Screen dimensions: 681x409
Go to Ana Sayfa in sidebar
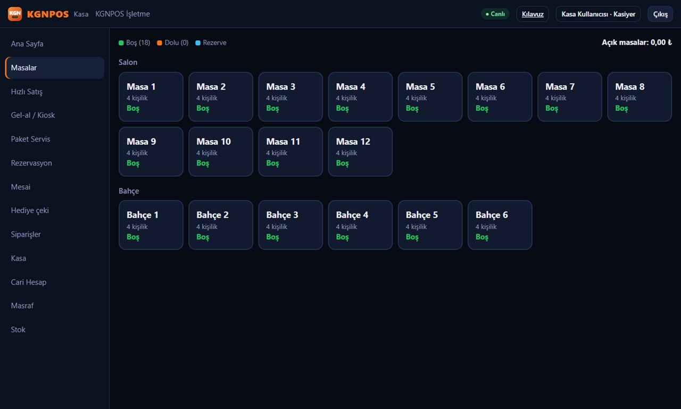click(55, 44)
